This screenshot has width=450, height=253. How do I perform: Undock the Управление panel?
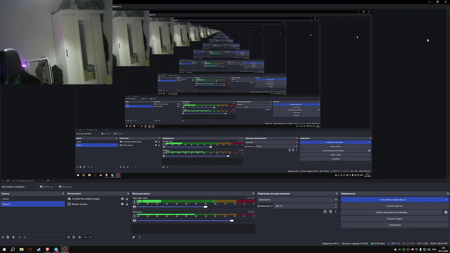(448, 194)
